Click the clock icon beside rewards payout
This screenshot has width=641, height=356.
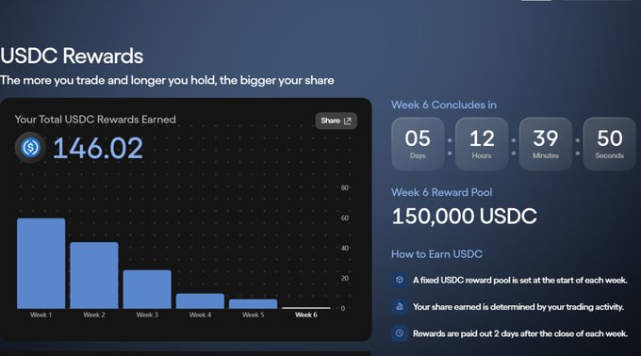click(x=400, y=333)
